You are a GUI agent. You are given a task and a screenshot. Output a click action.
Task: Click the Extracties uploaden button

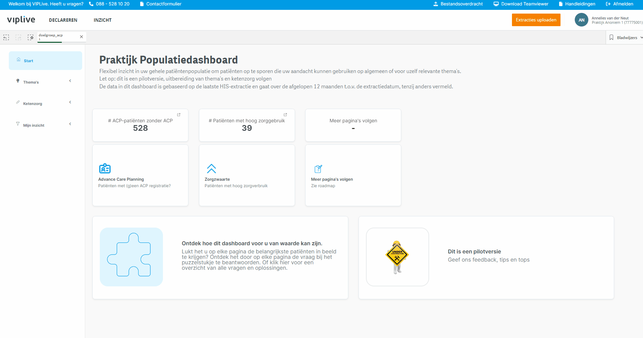(536, 20)
